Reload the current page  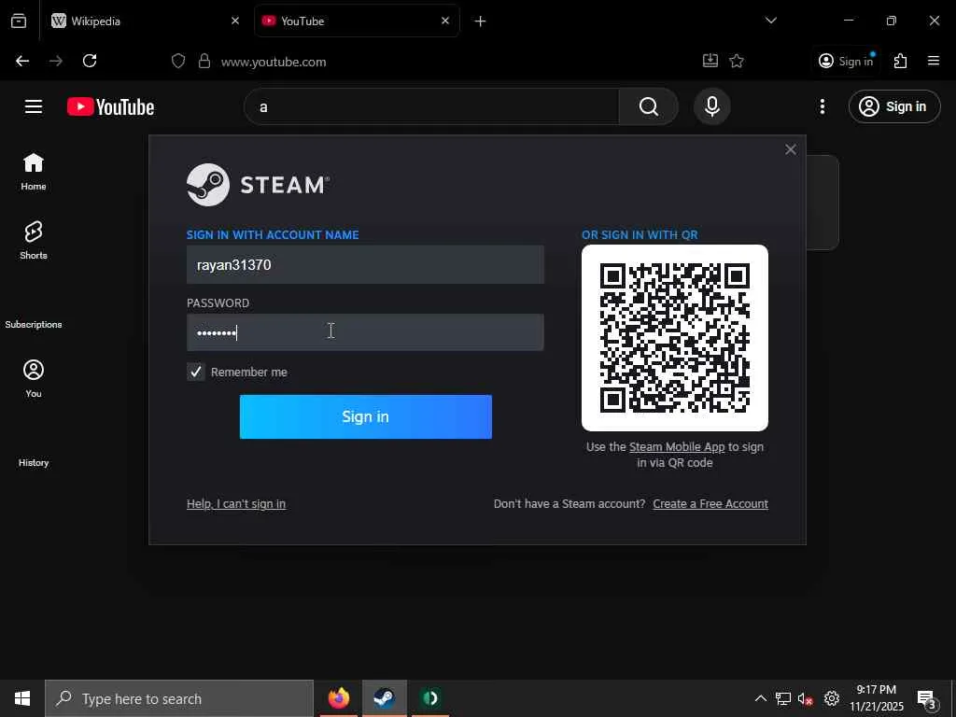90,61
